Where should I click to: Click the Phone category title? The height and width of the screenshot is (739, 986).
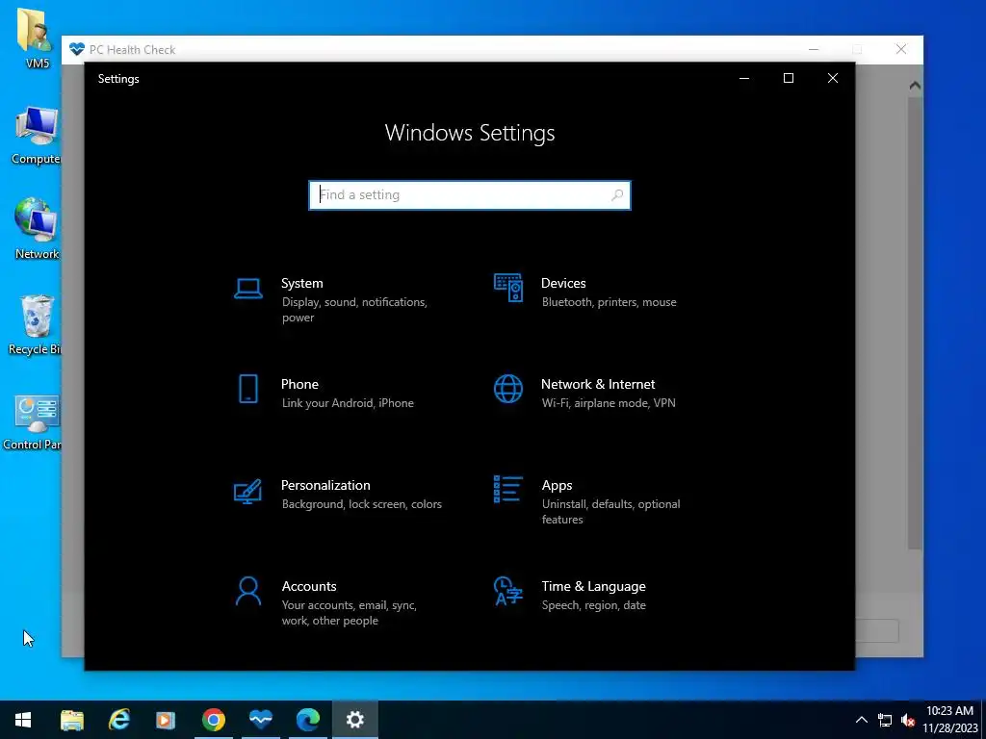300,385
